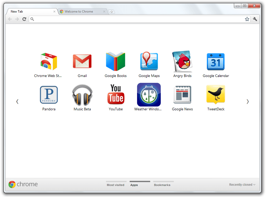Go to next apps page arrow
This screenshot has width=267, height=197.
[247, 101]
